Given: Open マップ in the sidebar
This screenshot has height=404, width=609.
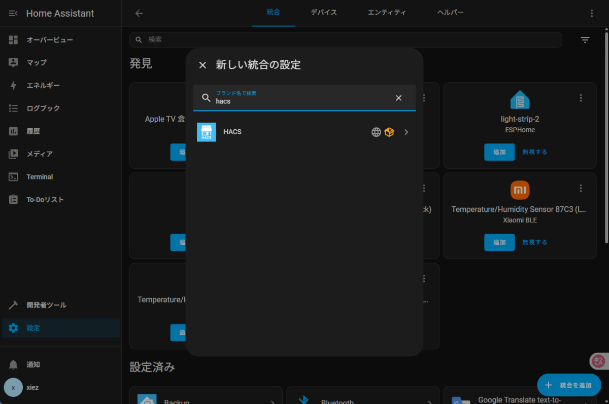Looking at the screenshot, I should pyautogui.click(x=61, y=62).
